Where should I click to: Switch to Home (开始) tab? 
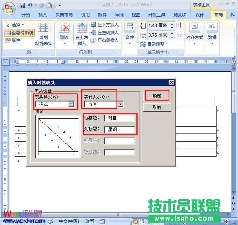[x=26, y=15]
